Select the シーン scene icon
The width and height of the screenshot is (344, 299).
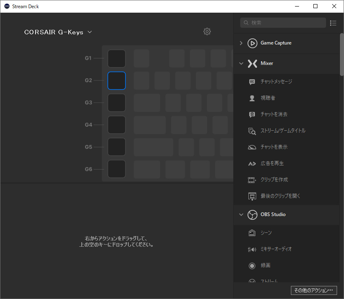[x=252, y=233]
